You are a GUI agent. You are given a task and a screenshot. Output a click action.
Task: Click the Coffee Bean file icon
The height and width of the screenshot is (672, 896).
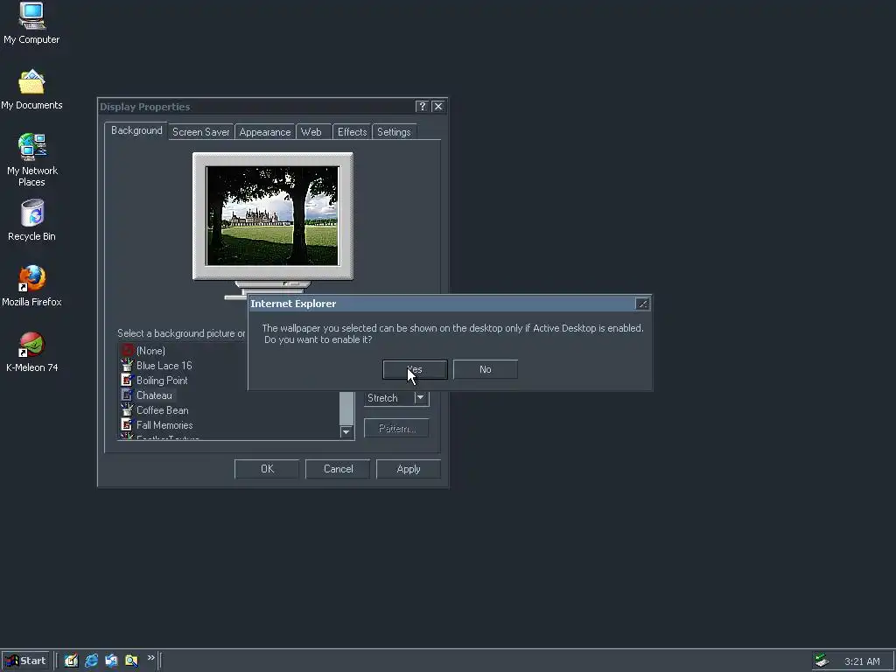(x=128, y=409)
